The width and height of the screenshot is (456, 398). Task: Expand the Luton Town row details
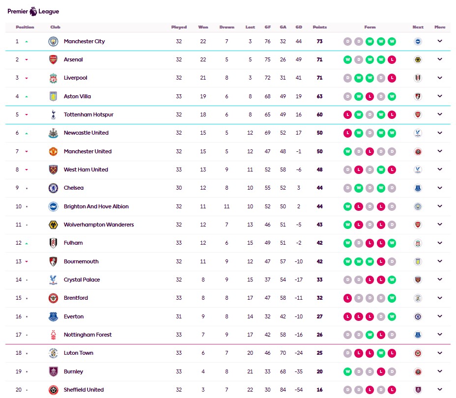440,353
